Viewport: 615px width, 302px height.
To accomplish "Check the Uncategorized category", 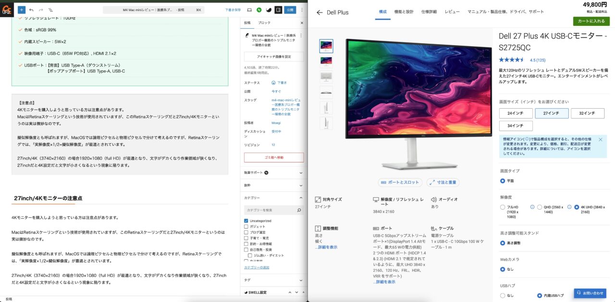I will [x=246, y=221].
